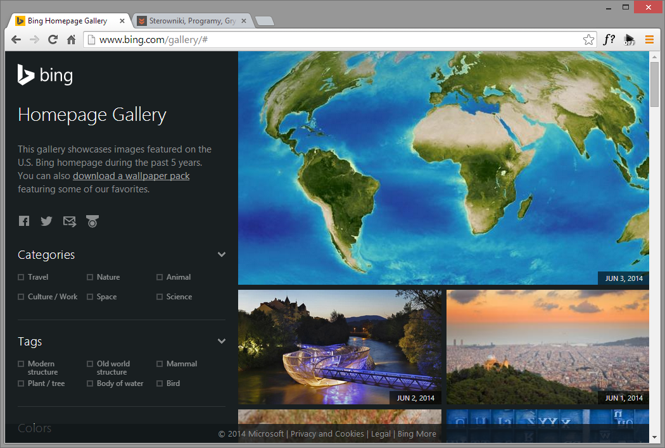The image size is (665, 448).
Task: Open a new tab button
Action: pyautogui.click(x=265, y=21)
